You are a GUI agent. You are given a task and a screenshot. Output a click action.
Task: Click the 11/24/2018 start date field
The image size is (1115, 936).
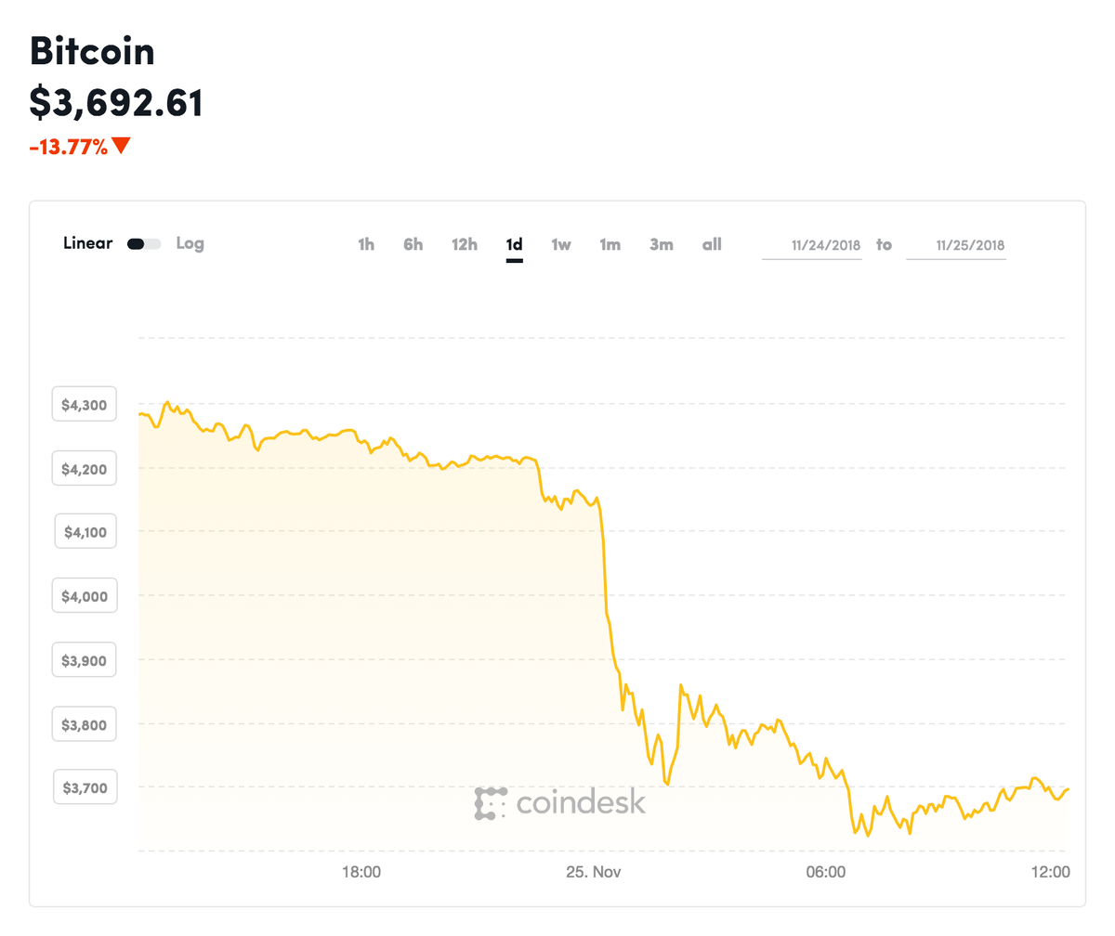[x=825, y=244]
